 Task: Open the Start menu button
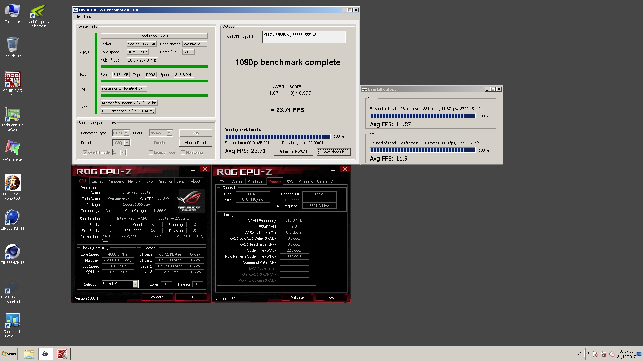(9, 354)
